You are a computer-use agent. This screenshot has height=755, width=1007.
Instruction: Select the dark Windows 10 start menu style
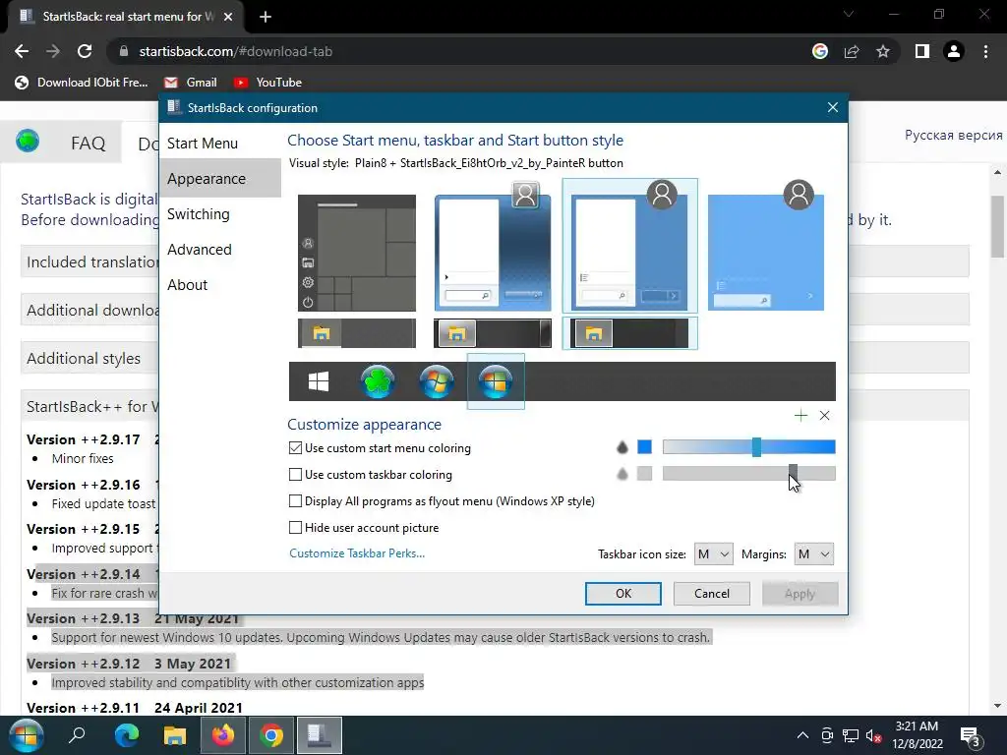click(357, 253)
